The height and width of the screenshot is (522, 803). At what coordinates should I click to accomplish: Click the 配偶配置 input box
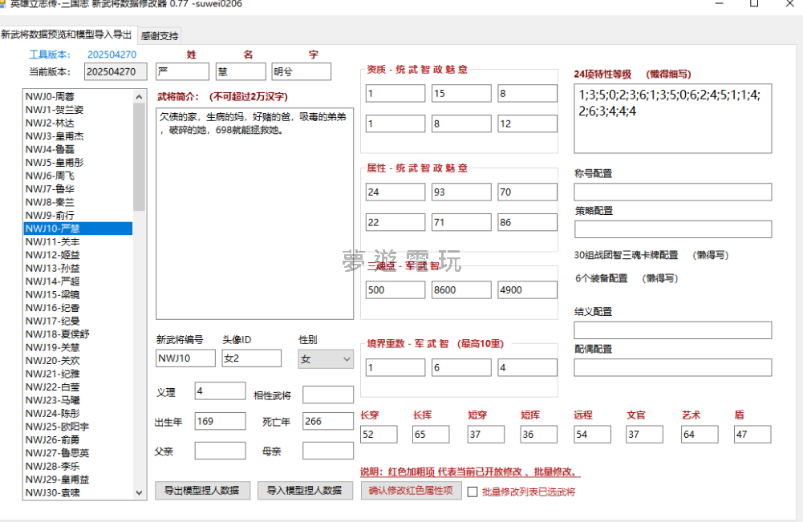point(672,367)
